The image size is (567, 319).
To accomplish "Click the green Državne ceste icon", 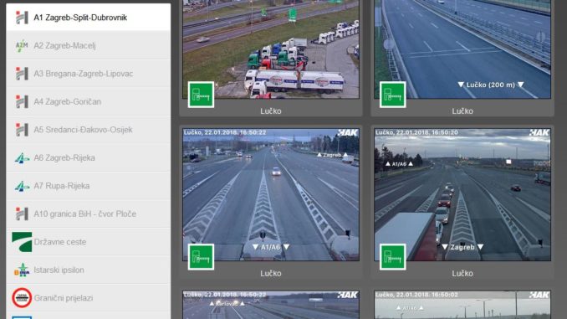I will [x=22, y=242].
